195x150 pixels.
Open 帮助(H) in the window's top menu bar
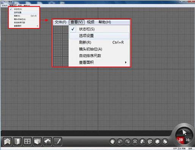pos(27,6)
